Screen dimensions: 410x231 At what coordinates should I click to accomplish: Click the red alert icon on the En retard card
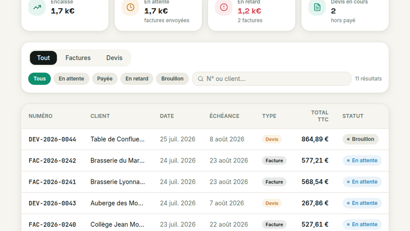pyautogui.click(x=224, y=7)
